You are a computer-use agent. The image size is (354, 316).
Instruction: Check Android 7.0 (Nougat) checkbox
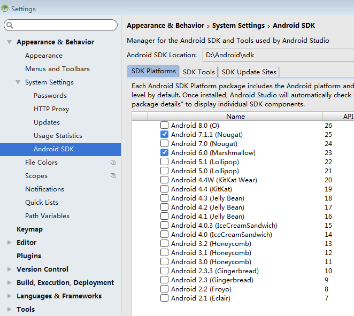coord(164,143)
